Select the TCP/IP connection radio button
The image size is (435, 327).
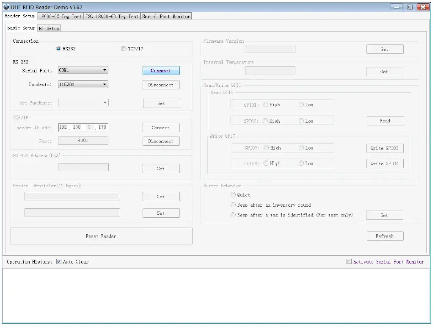tap(124, 48)
